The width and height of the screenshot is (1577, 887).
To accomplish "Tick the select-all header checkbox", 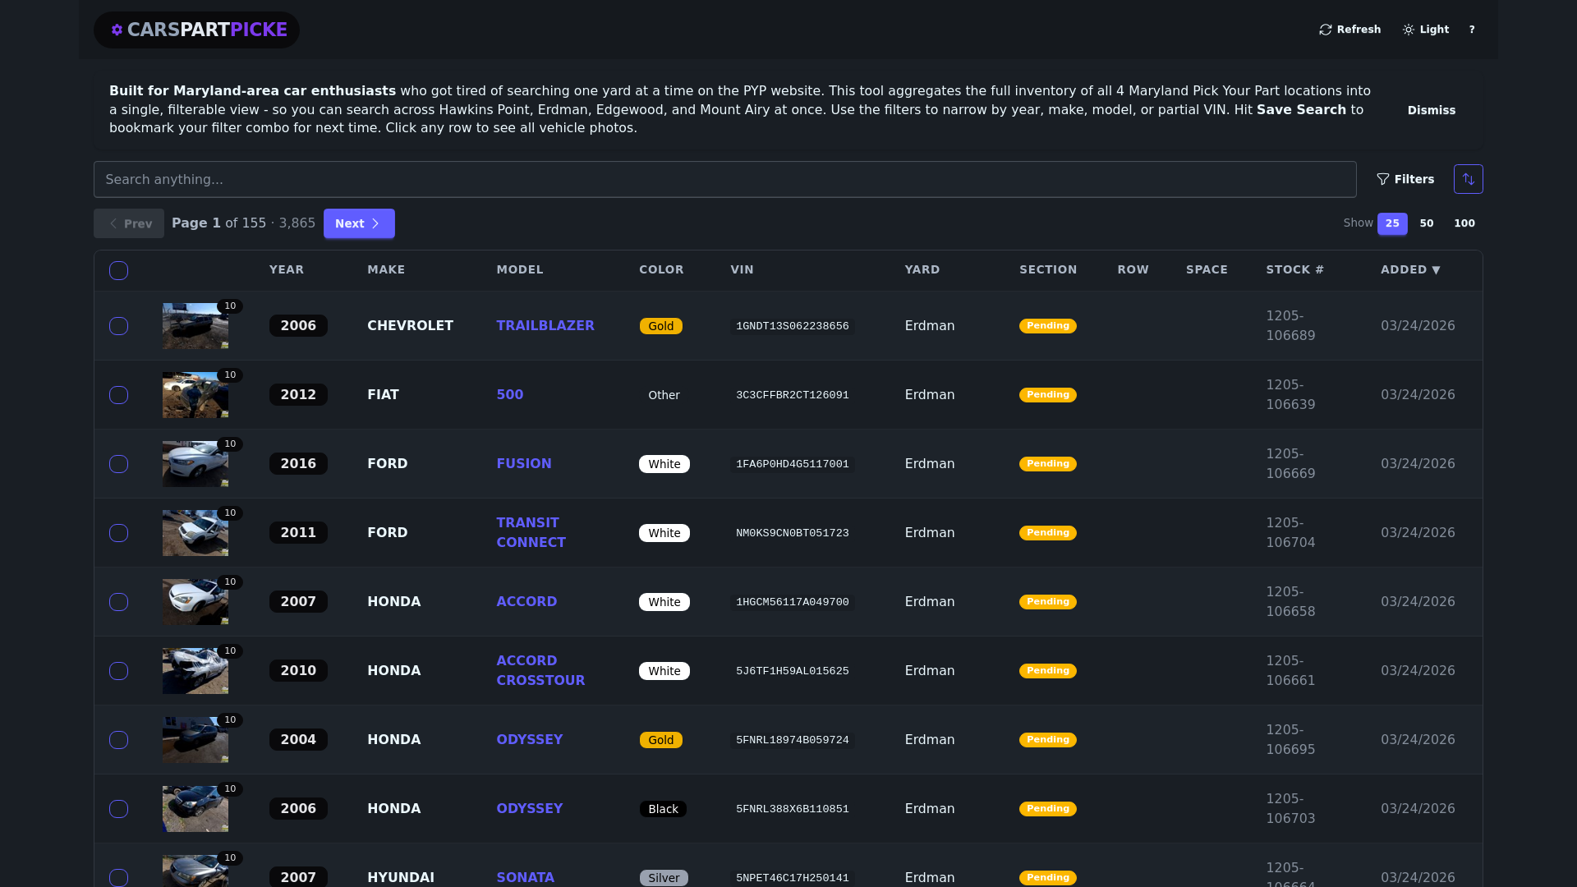I will [118, 270].
